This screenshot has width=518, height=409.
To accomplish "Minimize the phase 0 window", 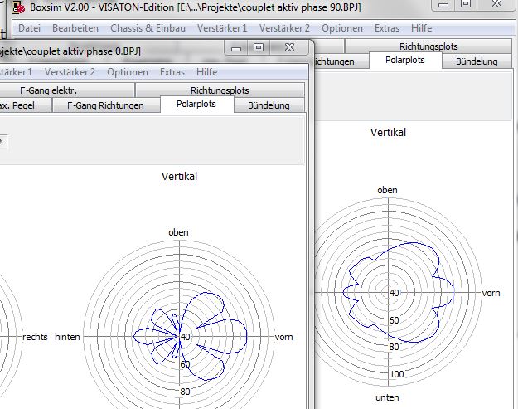I will [x=236, y=48].
